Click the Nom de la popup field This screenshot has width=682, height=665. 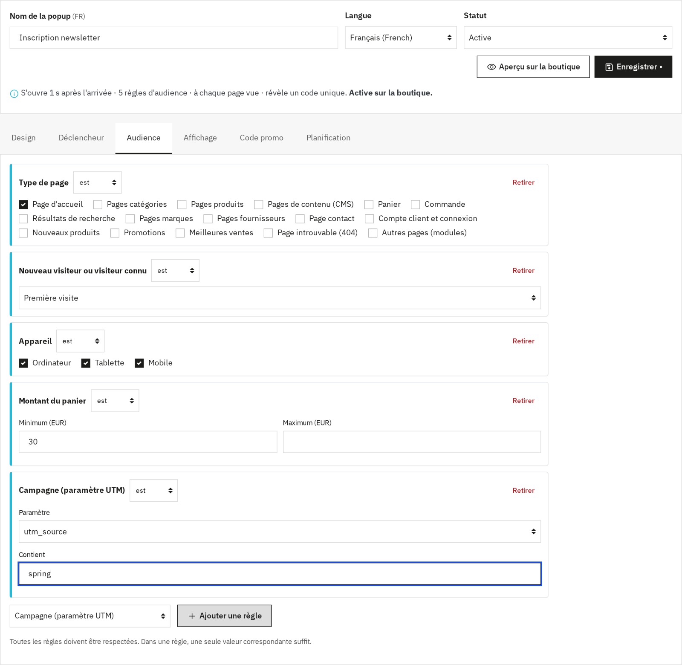174,38
